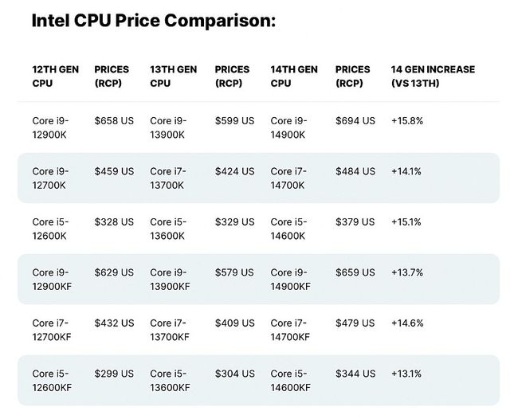Click the 14 GEN INCREASE column header

click(433, 76)
